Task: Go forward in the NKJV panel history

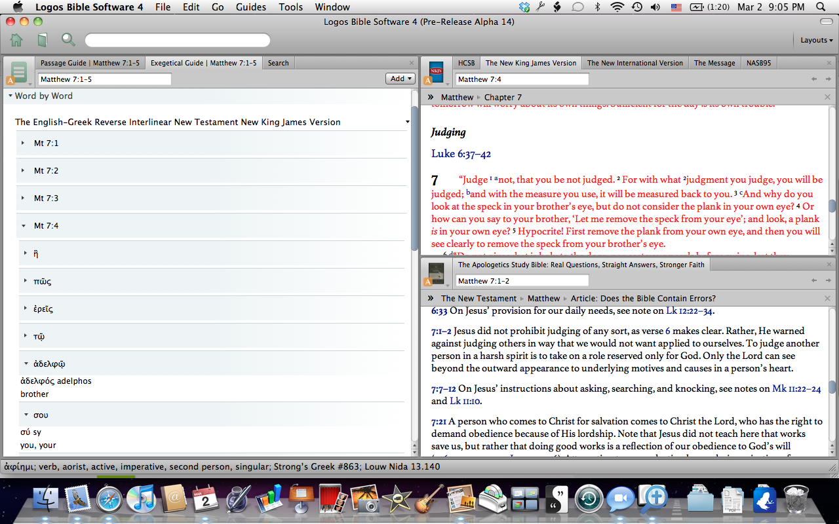Action: 829,79
